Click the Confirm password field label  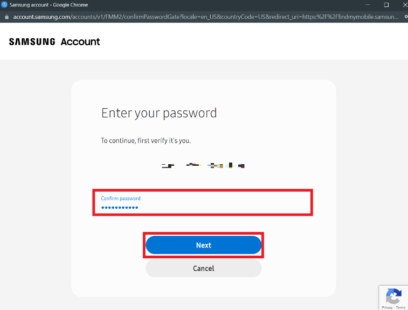coord(121,199)
